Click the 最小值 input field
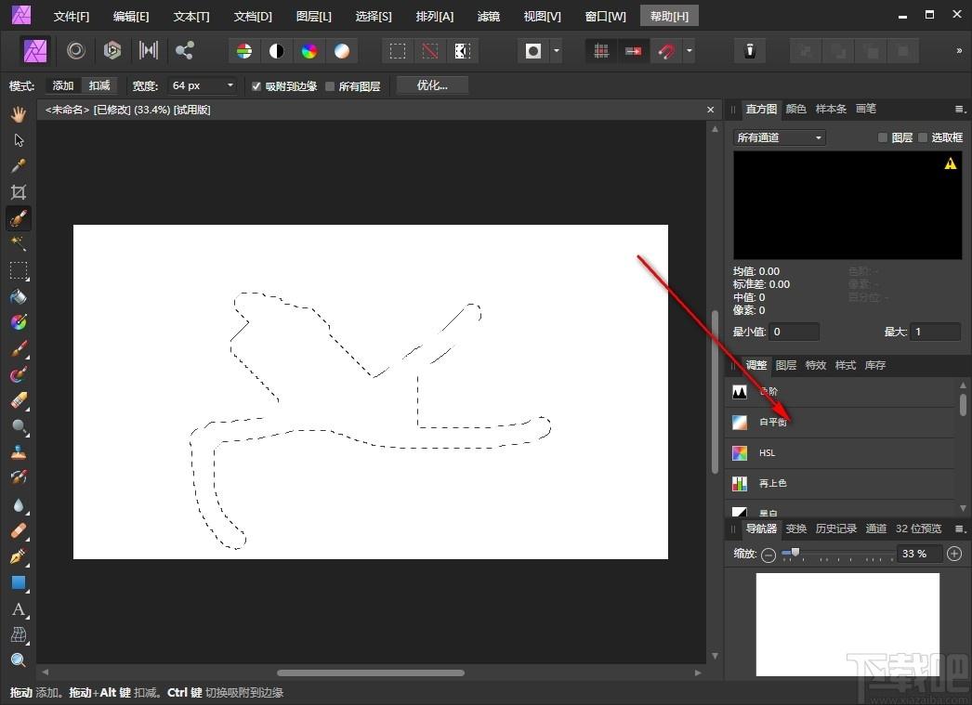 (795, 332)
